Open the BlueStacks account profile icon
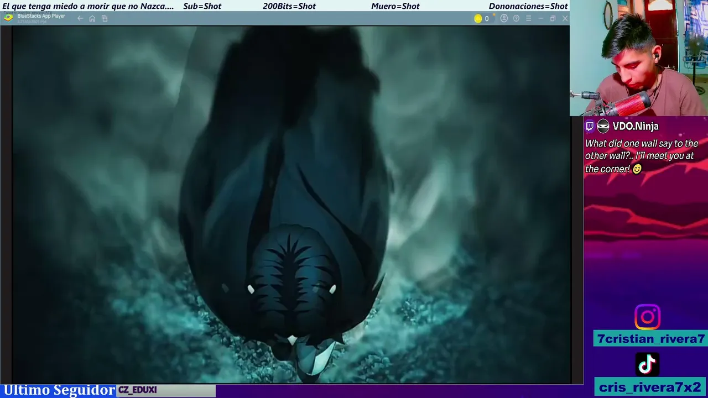 point(504,18)
